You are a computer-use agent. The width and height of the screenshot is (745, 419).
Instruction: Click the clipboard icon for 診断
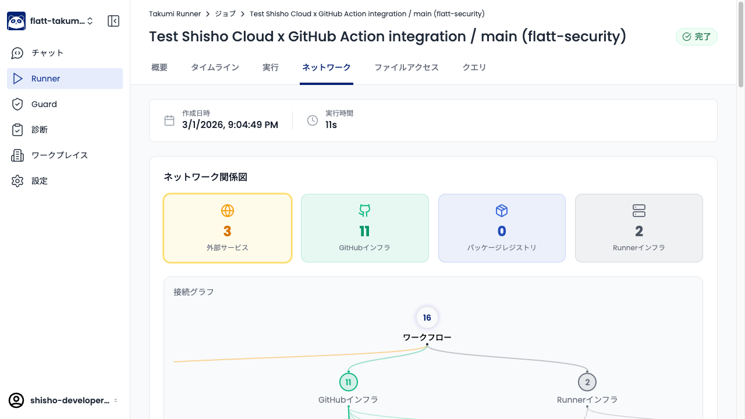pyautogui.click(x=17, y=130)
